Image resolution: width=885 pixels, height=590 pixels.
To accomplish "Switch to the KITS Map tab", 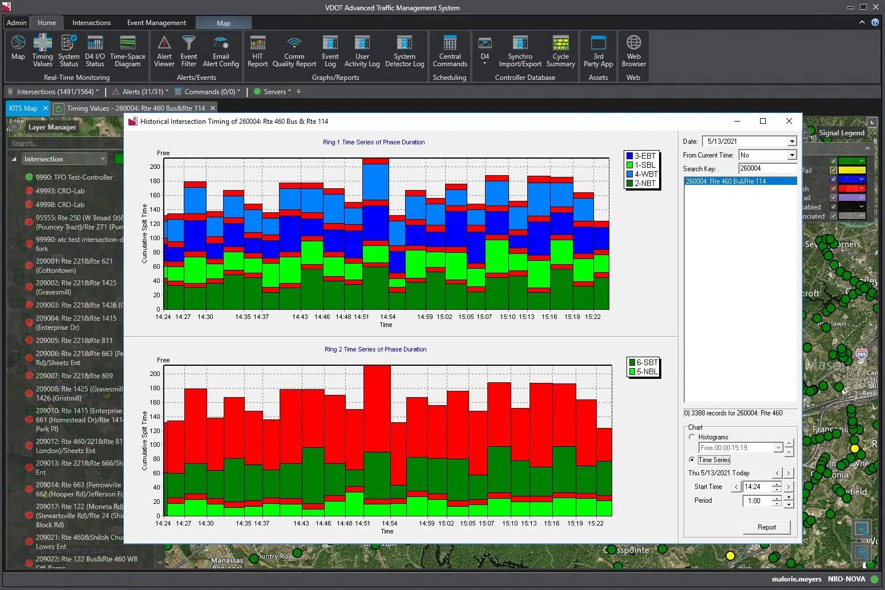I will coord(23,108).
